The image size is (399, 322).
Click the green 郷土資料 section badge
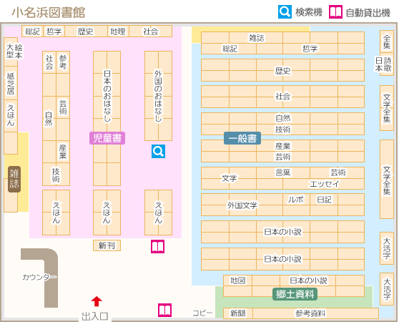[x=295, y=294]
